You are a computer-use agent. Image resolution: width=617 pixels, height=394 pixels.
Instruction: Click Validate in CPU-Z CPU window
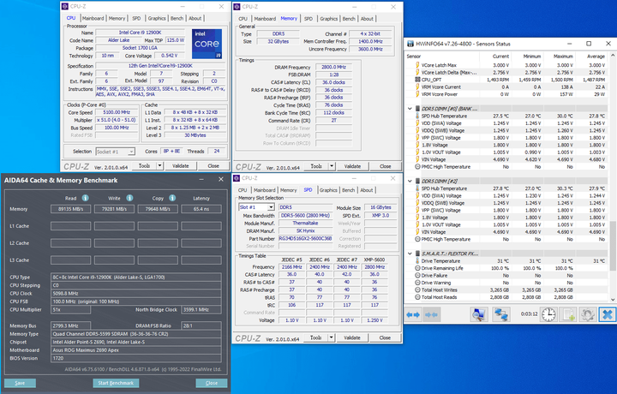tap(181, 166)
